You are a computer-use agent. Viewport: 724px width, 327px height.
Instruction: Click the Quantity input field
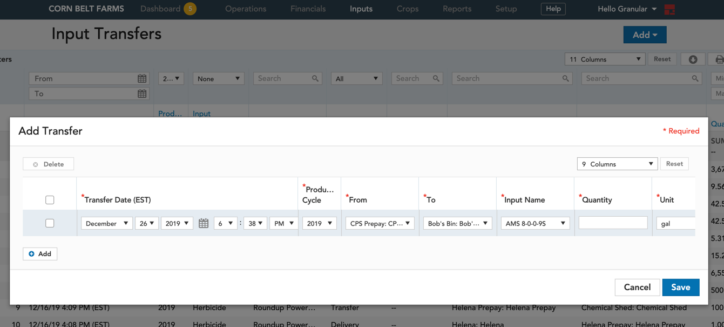tap(613, 222)
